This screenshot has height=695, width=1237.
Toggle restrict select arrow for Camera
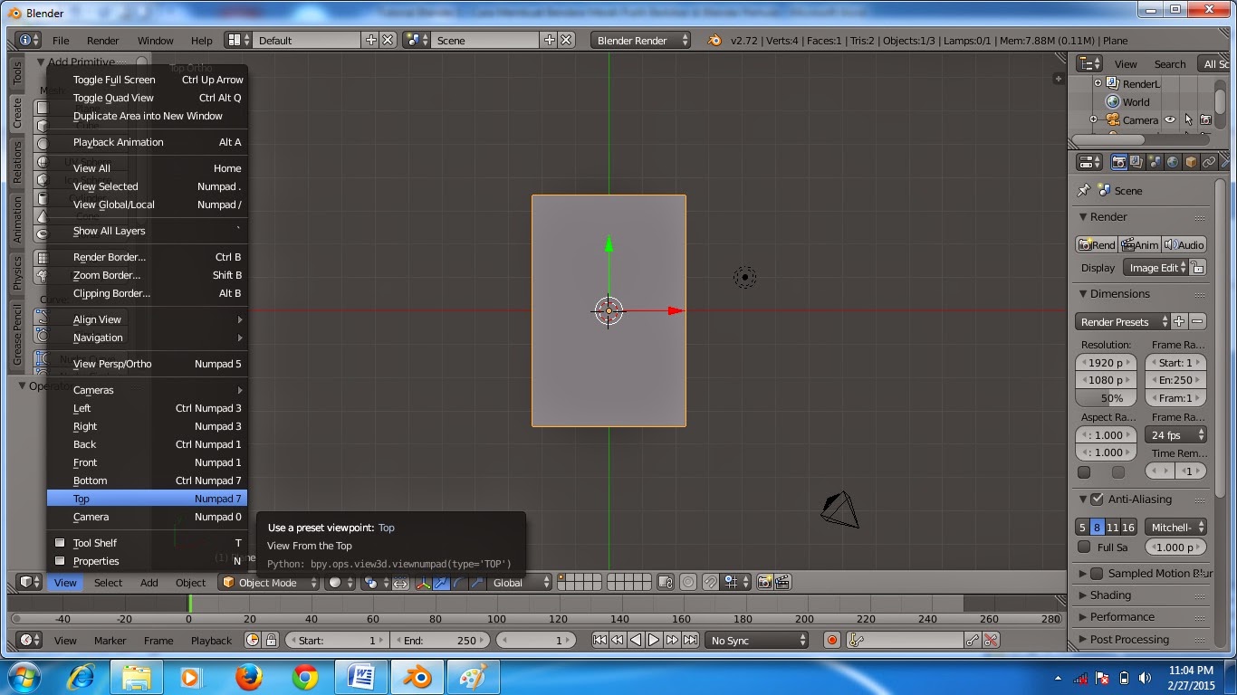[x=1188, y=119]
